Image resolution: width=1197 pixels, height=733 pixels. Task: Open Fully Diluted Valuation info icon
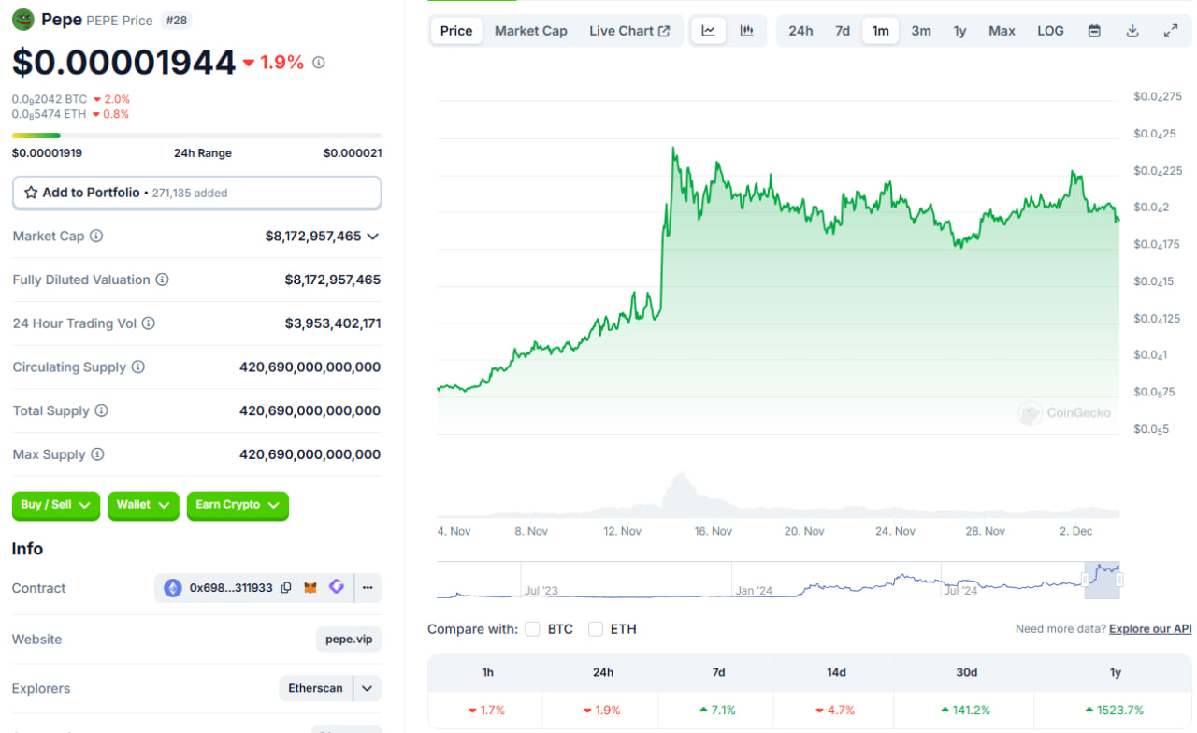(x=162, y=280)
